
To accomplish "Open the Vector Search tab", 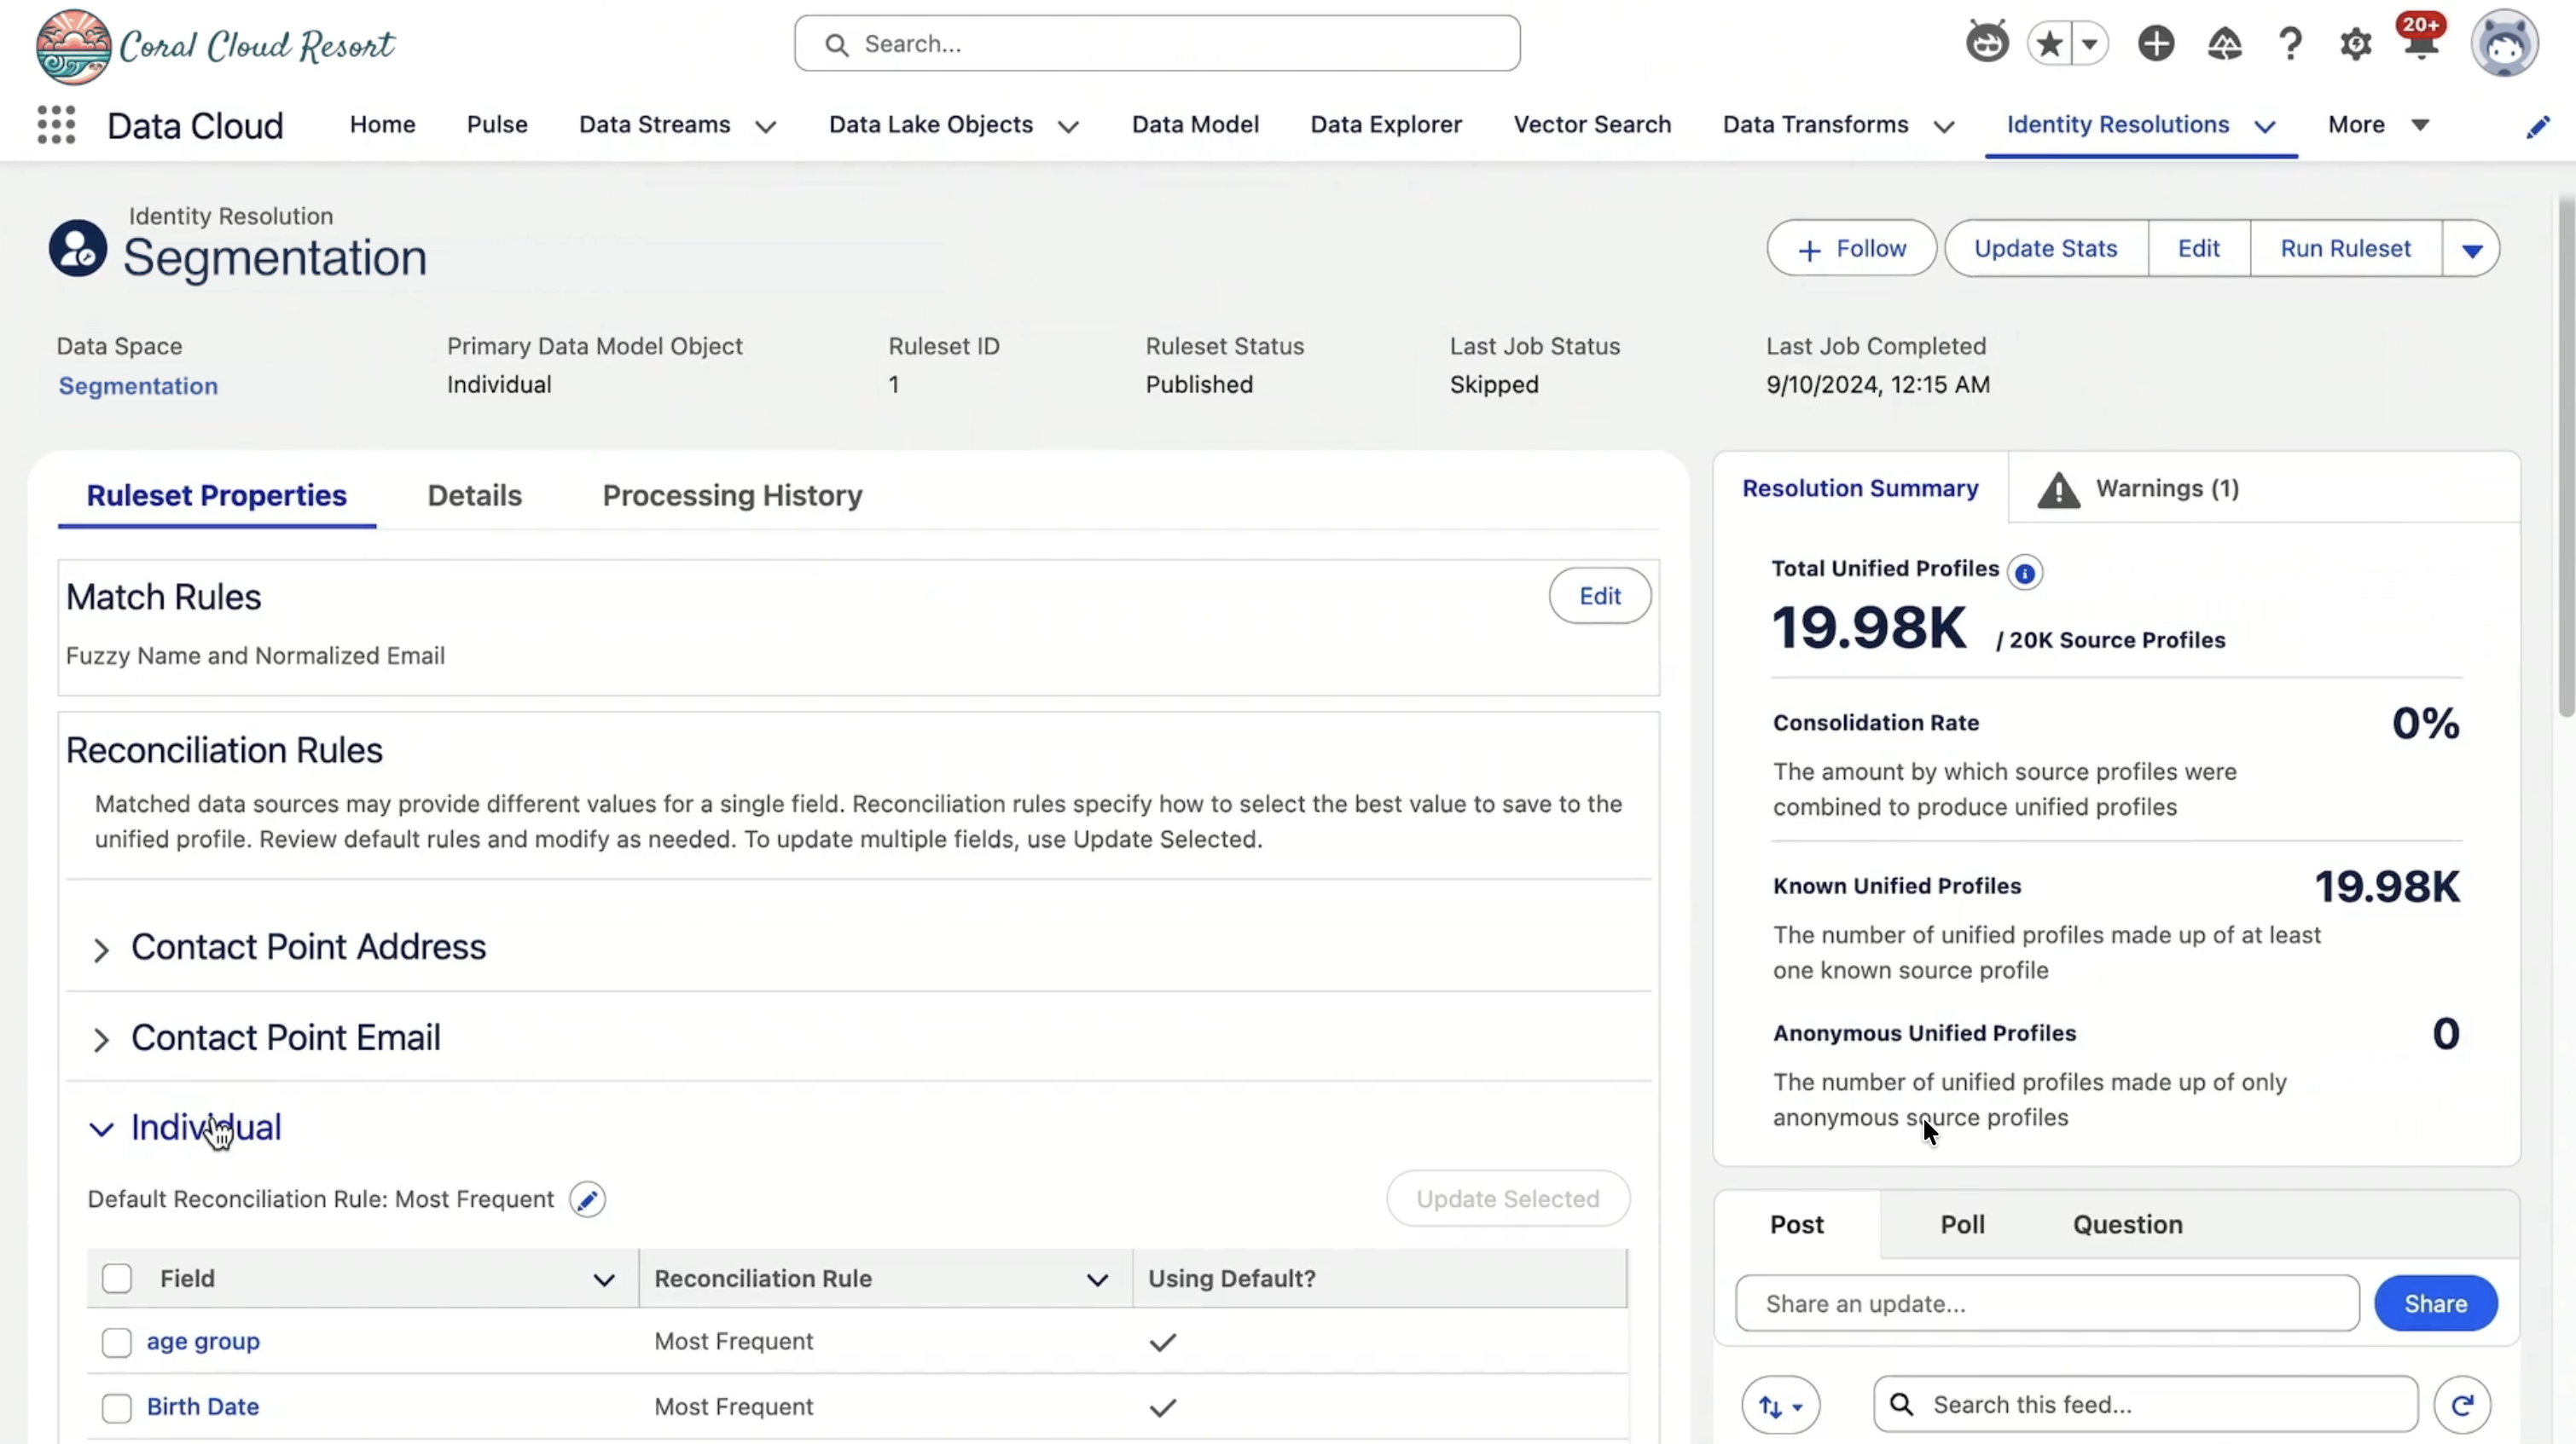I will pos(1592,125).
